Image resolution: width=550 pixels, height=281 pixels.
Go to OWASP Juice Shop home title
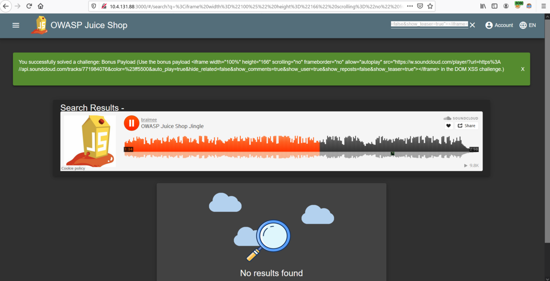click(89, 25)
